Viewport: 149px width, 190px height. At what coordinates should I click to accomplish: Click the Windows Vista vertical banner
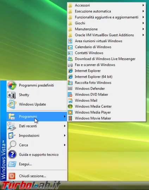coord(3,131)
